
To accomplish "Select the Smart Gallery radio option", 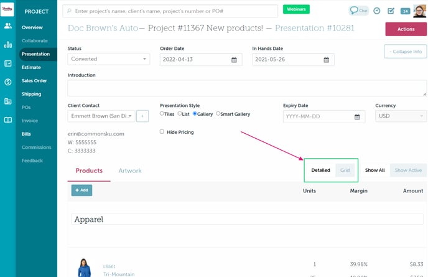I will [218, 114].
